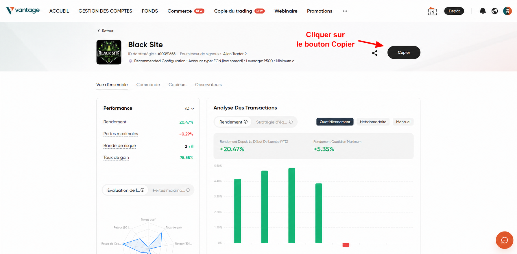Open the live chat bubble
This screenshot has height=254, width=517.
[x=504, y=240]
